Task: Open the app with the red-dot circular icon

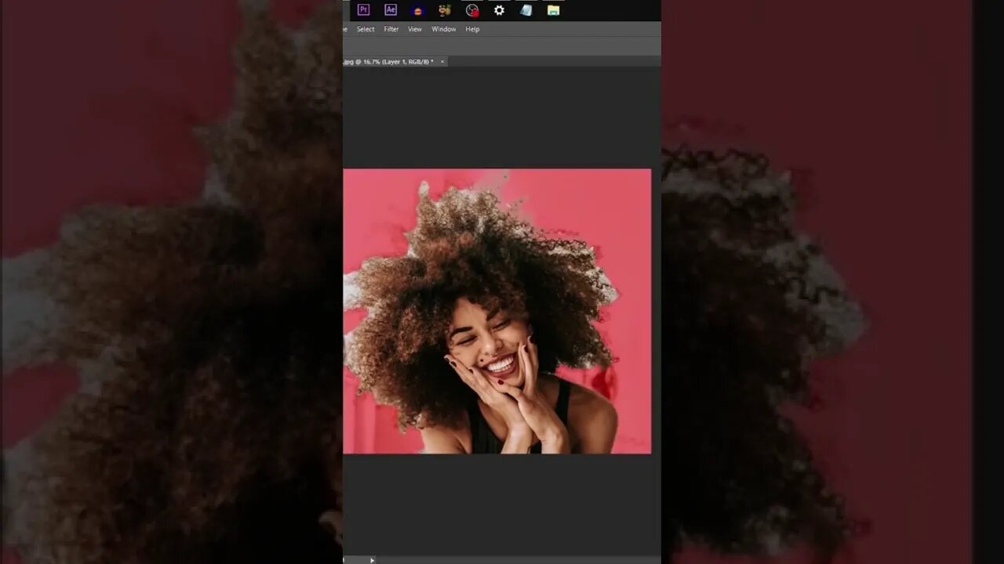Action: 472,10
